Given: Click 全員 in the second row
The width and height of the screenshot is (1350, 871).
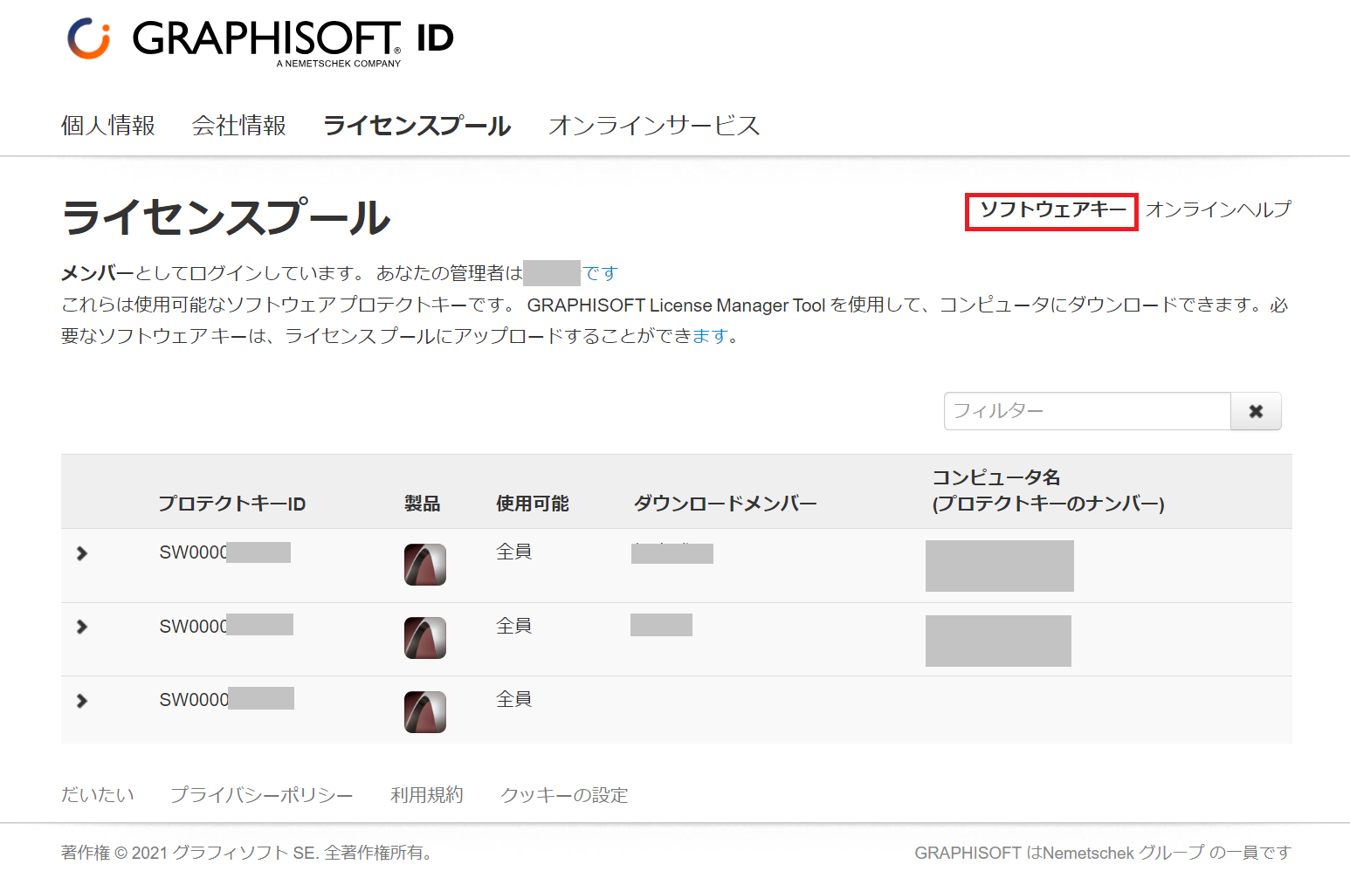Looking at the screenshot, I should [514, 626].
